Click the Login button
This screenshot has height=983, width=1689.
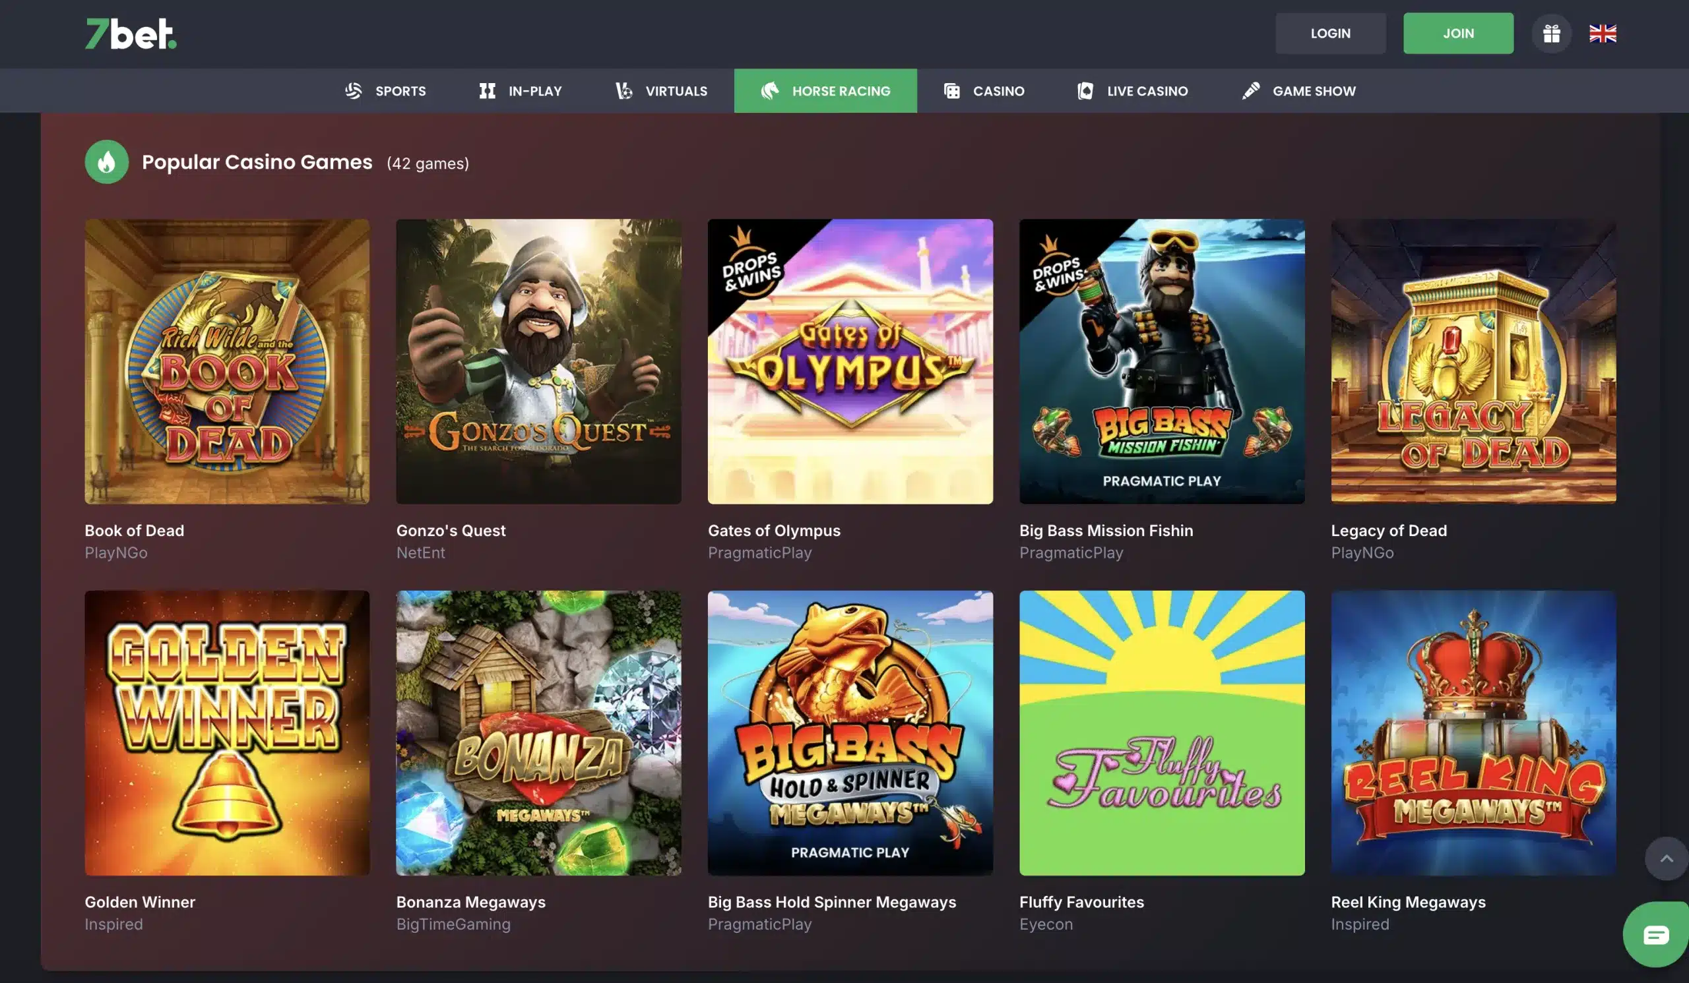coord(1331,34)
